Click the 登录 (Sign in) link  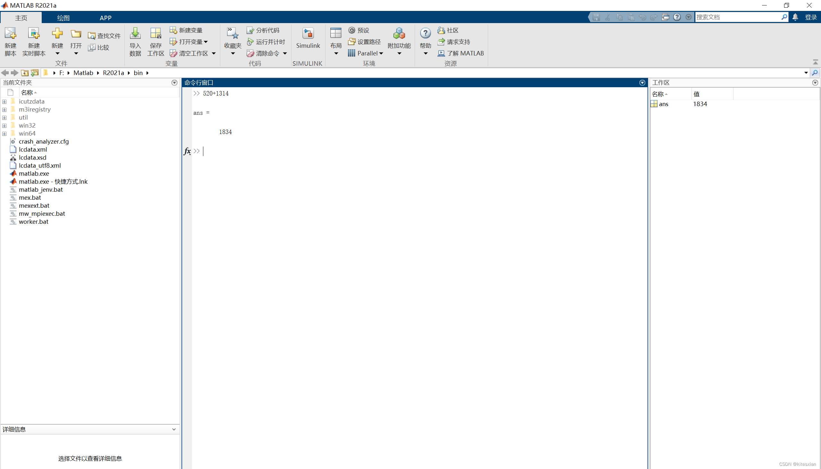(x=810, y=17)
